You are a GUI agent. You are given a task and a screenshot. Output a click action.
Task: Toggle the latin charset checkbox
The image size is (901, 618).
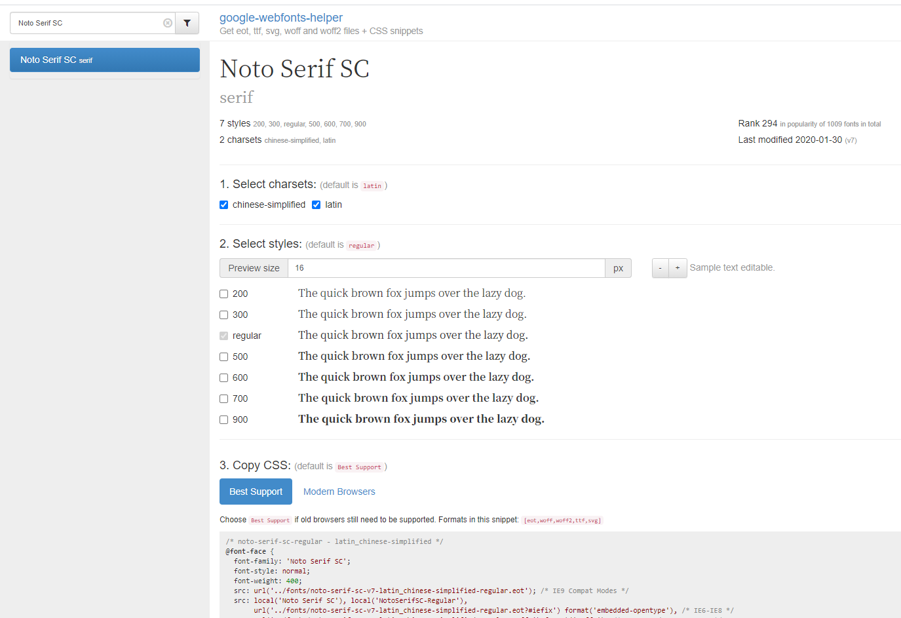pos(316,204)
